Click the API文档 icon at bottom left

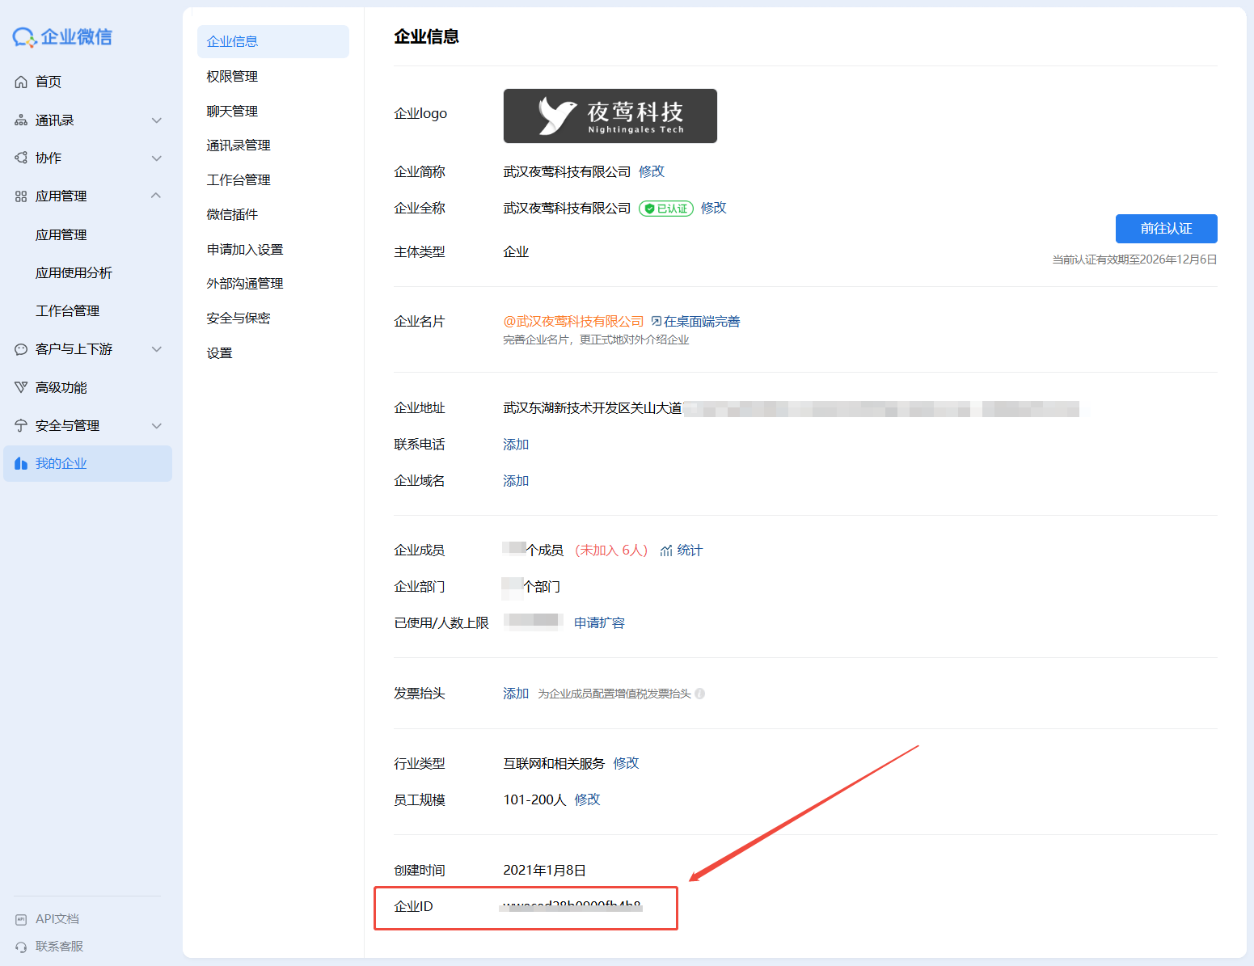point(21,919)
